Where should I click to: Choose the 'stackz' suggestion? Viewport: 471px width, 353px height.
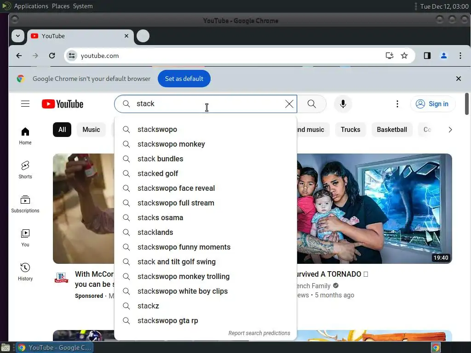pyautogui.click(x=206, y=306)
